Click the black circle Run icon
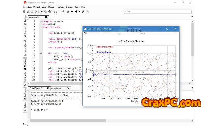Image resolution: width=217 pixels, height=126 pixels. click(x=76, y=12)
